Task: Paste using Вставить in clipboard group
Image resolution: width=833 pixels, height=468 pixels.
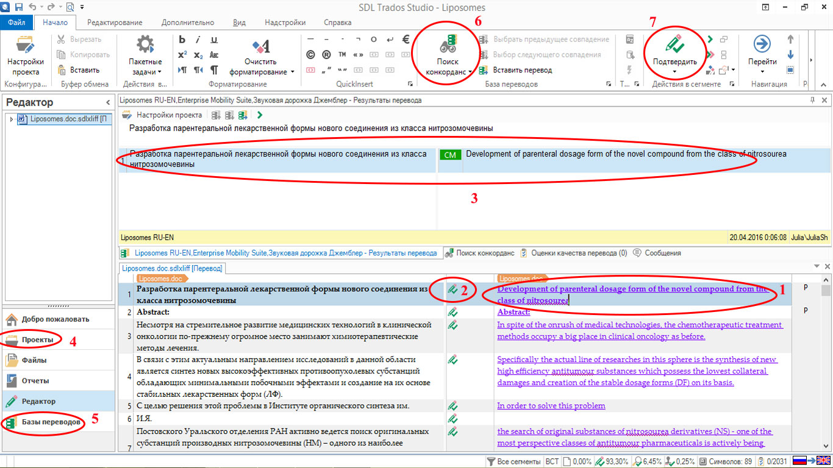Action: (x=77, y=69)
